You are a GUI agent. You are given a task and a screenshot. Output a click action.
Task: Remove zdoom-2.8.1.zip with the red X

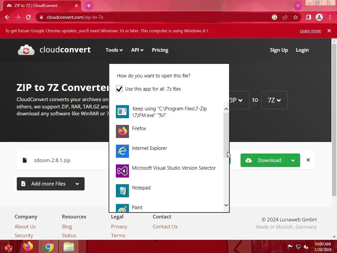(x=308, y=160)
